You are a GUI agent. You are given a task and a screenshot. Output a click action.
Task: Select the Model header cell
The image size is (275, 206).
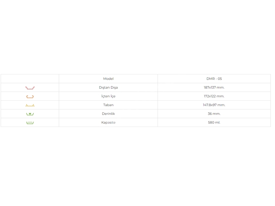tap(108, 79)
